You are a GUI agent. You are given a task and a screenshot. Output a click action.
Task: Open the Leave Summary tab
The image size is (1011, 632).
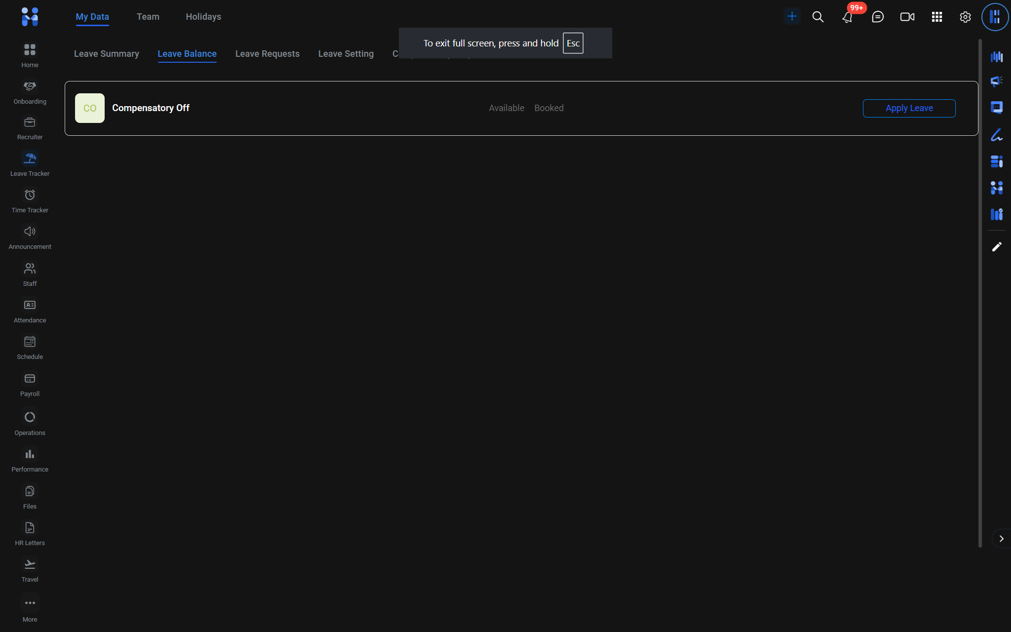[x=106, y=54]
